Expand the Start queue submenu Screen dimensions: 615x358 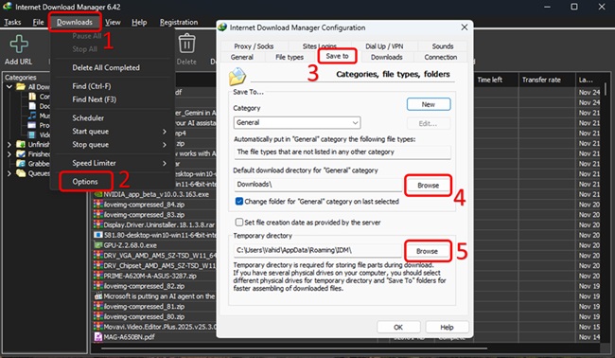[165, 132]
